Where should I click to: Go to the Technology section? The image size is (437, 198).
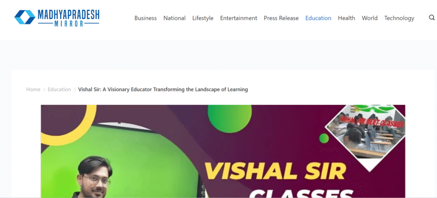click(399, 18)
